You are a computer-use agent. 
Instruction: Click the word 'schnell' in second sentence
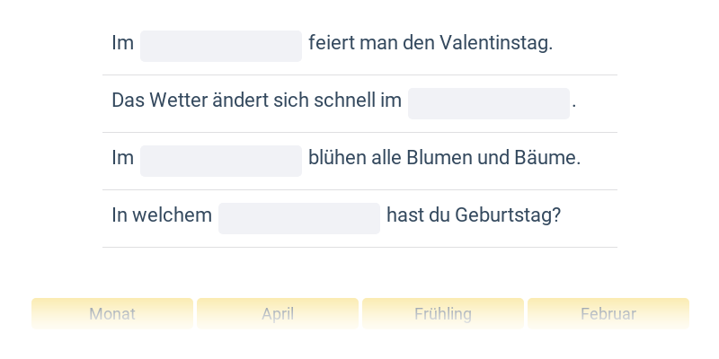point(344,101)
